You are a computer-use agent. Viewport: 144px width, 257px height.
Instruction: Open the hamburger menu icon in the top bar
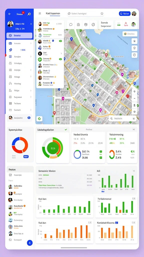coord(40,14)
